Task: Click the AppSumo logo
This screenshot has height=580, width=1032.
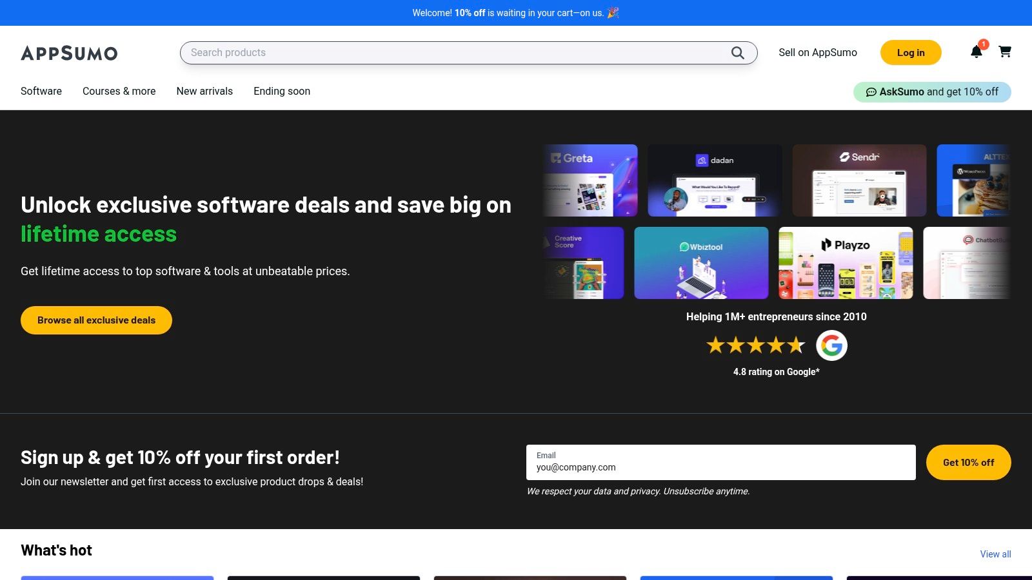Action: 69,53
